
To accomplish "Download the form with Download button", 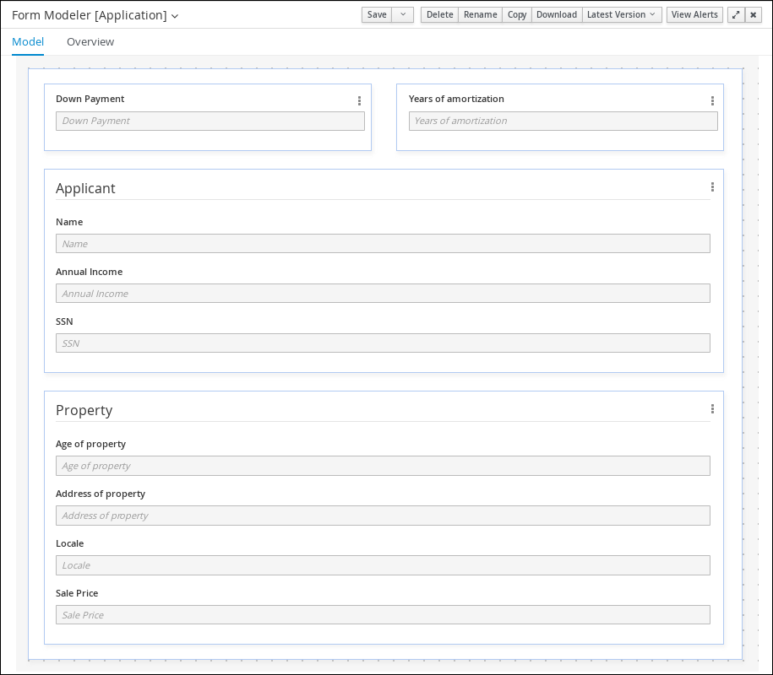I will click(557, 15).
